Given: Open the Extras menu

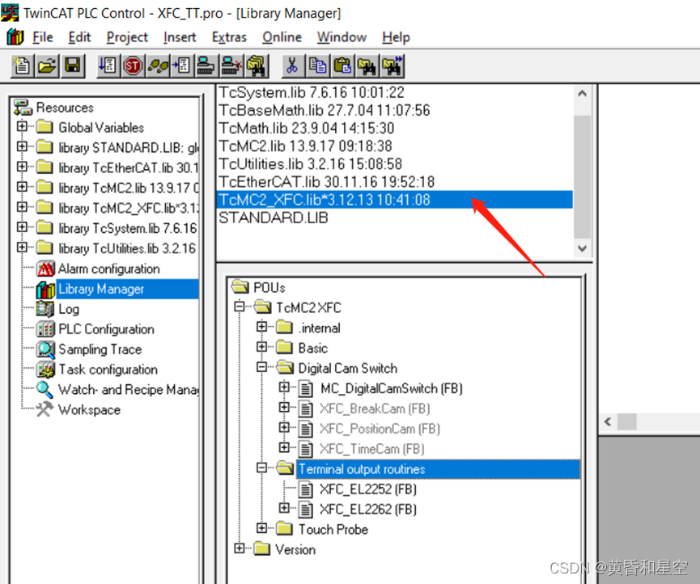Looking at the screenshot, I should pos(230,37).
